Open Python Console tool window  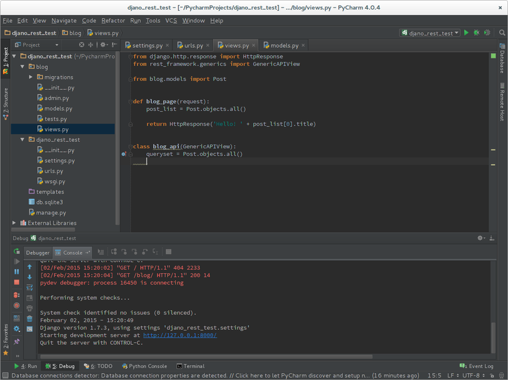click(x=144, y=366)
